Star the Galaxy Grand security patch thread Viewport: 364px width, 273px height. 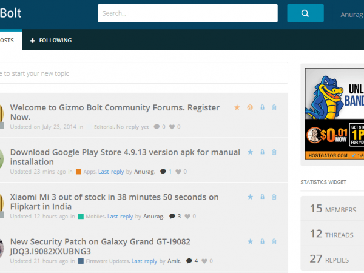(x=250, y=241)
